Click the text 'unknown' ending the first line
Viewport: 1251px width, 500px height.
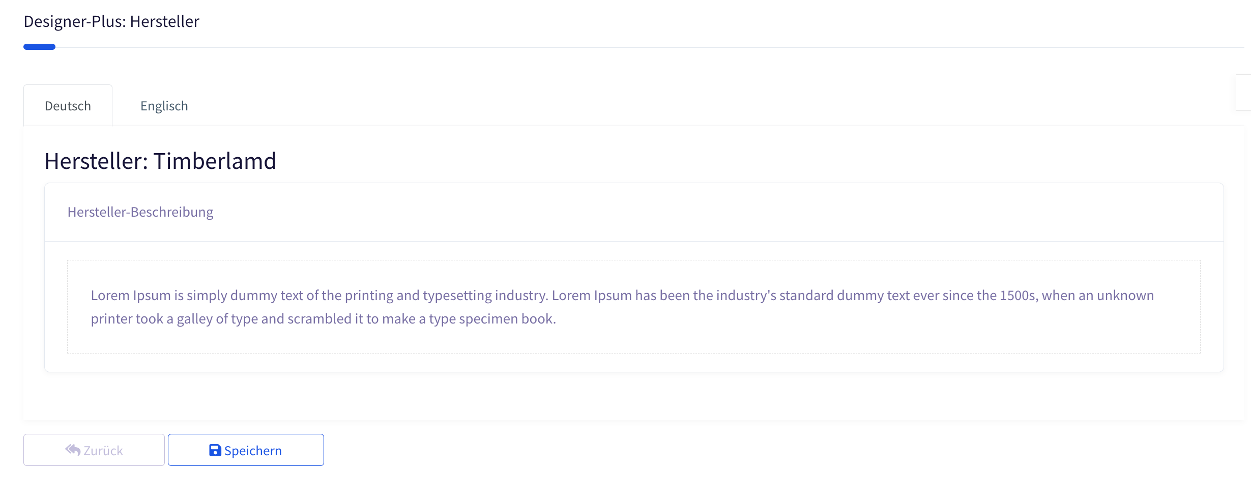click(x=1125, y=296)
